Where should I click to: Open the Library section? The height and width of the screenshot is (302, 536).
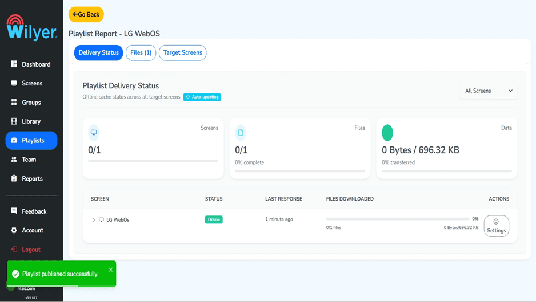tap(31, 121)
